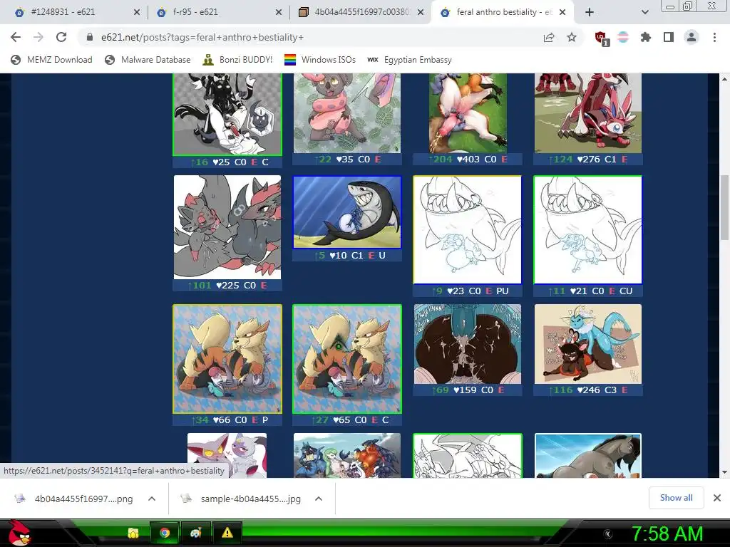This screenshot has width=730, height=547.
Task: Go back to the previous page
Action: [16, 37]
